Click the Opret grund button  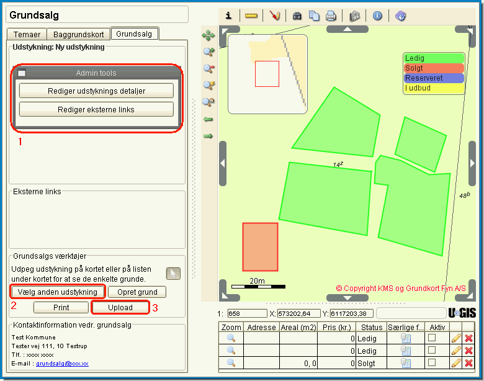click(x=137, y=292)
